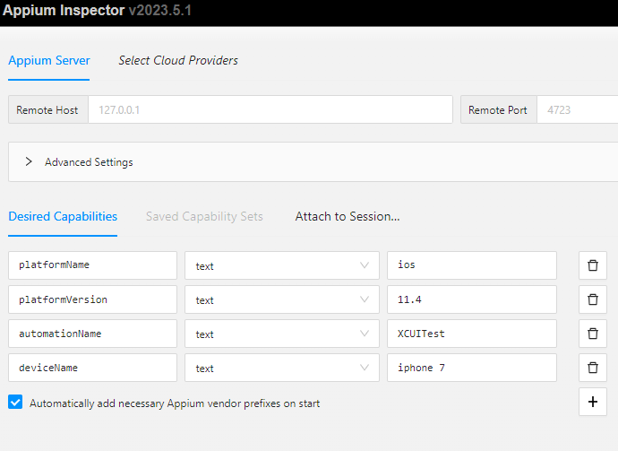Open type dropdown for platformVersion row
This screenshot has width=618, height=451.
click(x=282, y=299)
